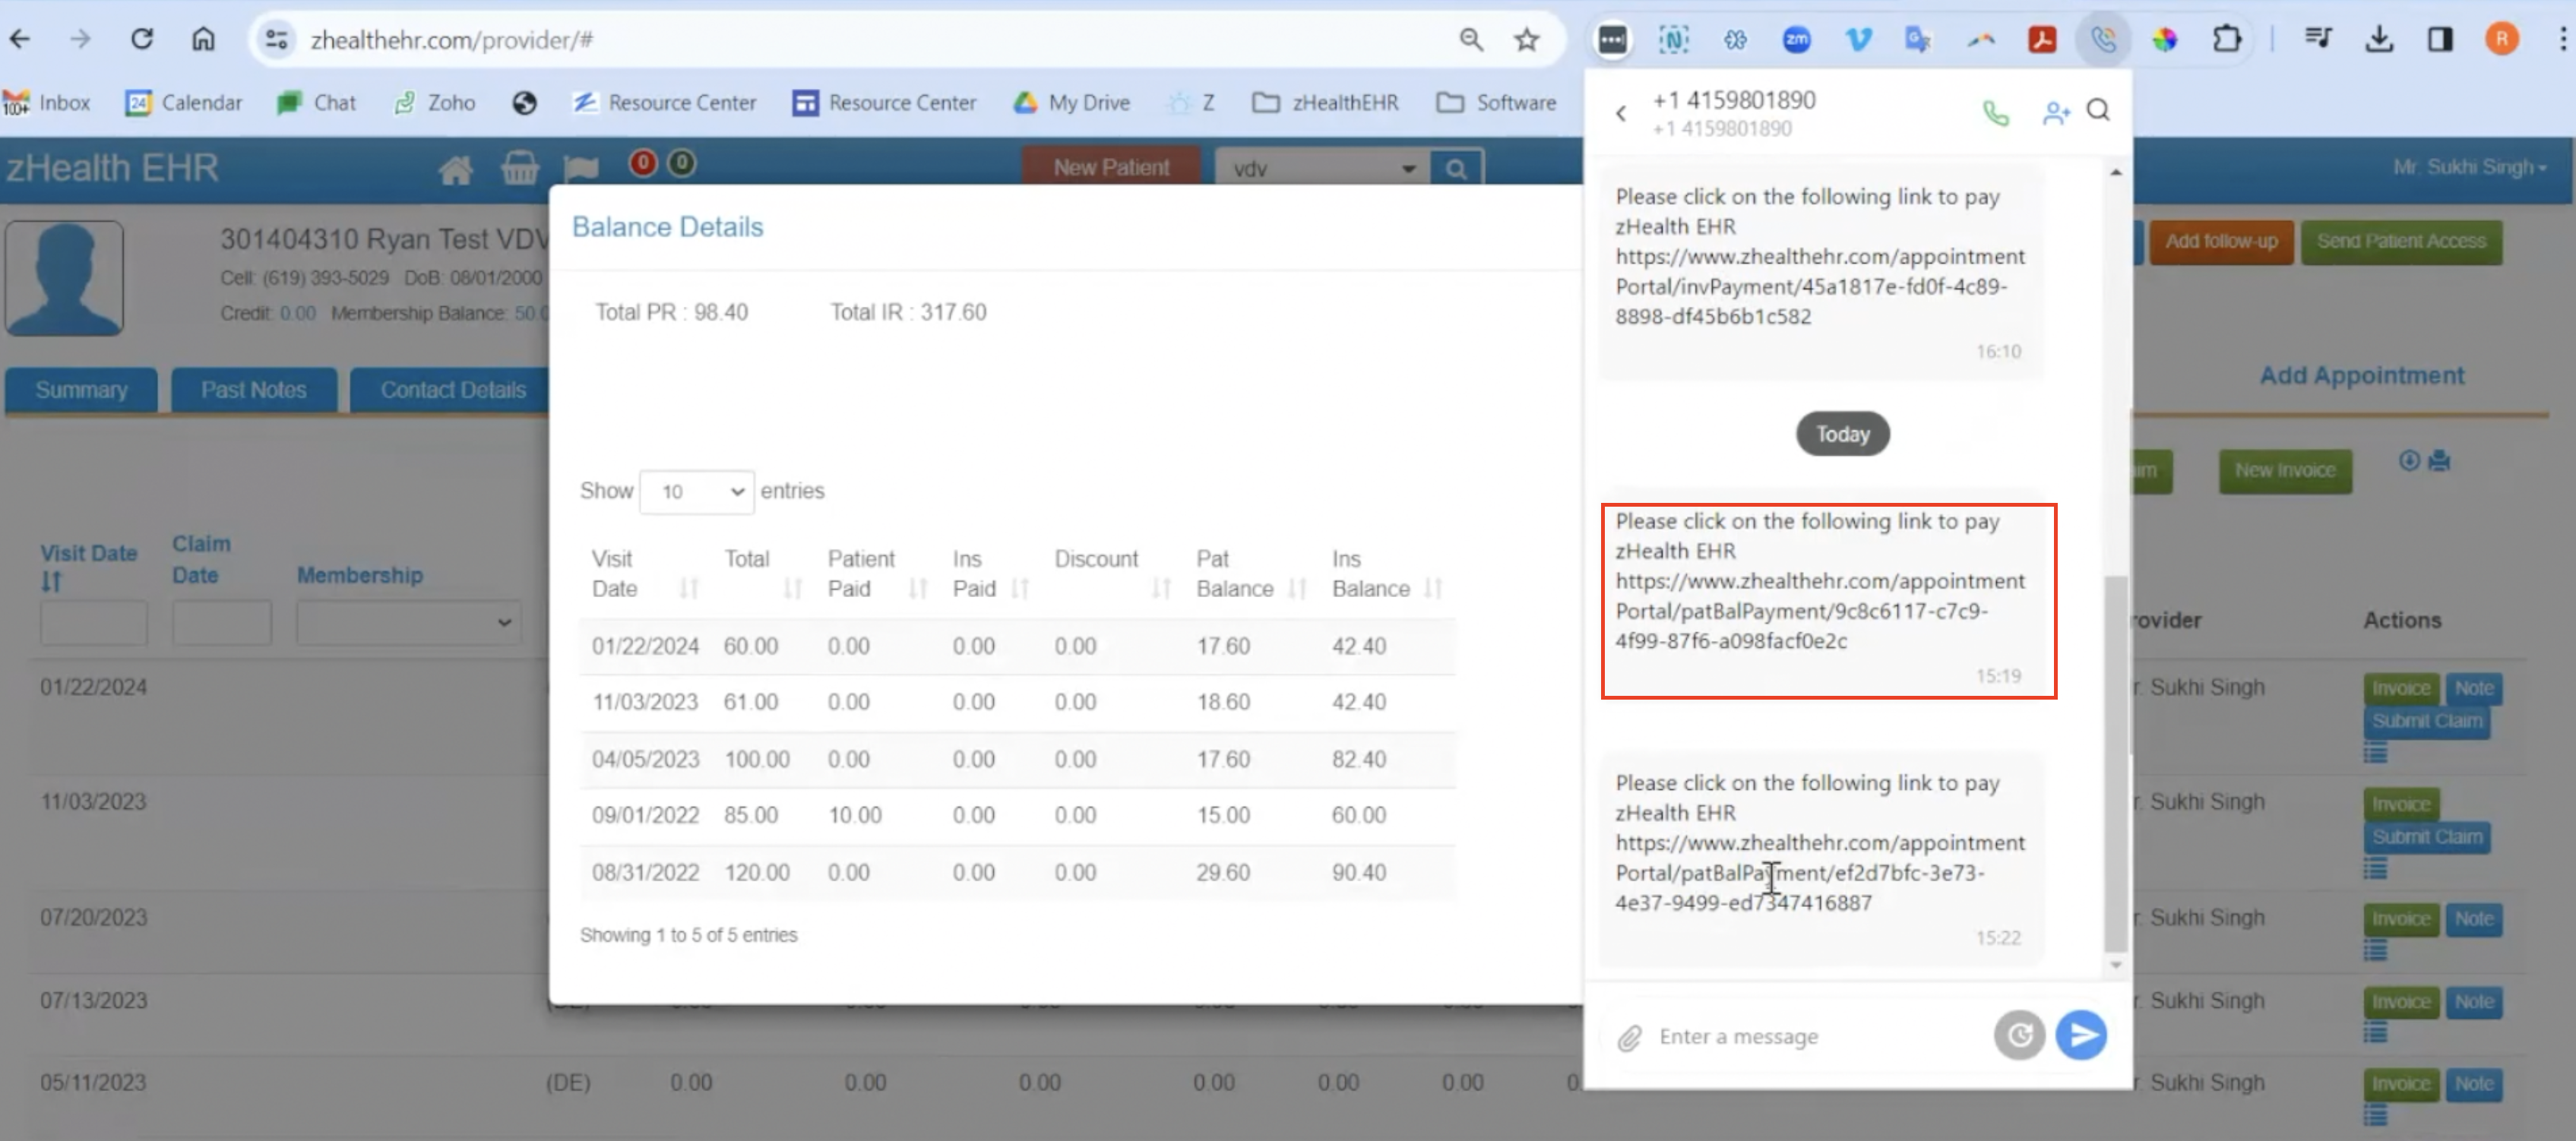
Task: Open the zHealthEHR bookmarks folder
Action: tap(1326, 102)
